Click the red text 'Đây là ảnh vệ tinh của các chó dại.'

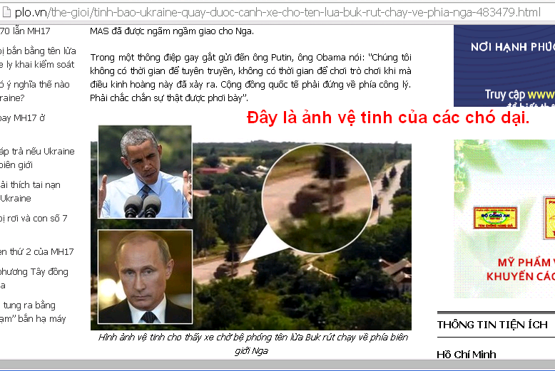click(388, 117)
